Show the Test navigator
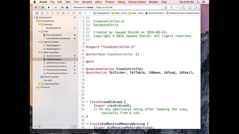The image size is (239, 134). pyautogui.click(x=58, y=13)
